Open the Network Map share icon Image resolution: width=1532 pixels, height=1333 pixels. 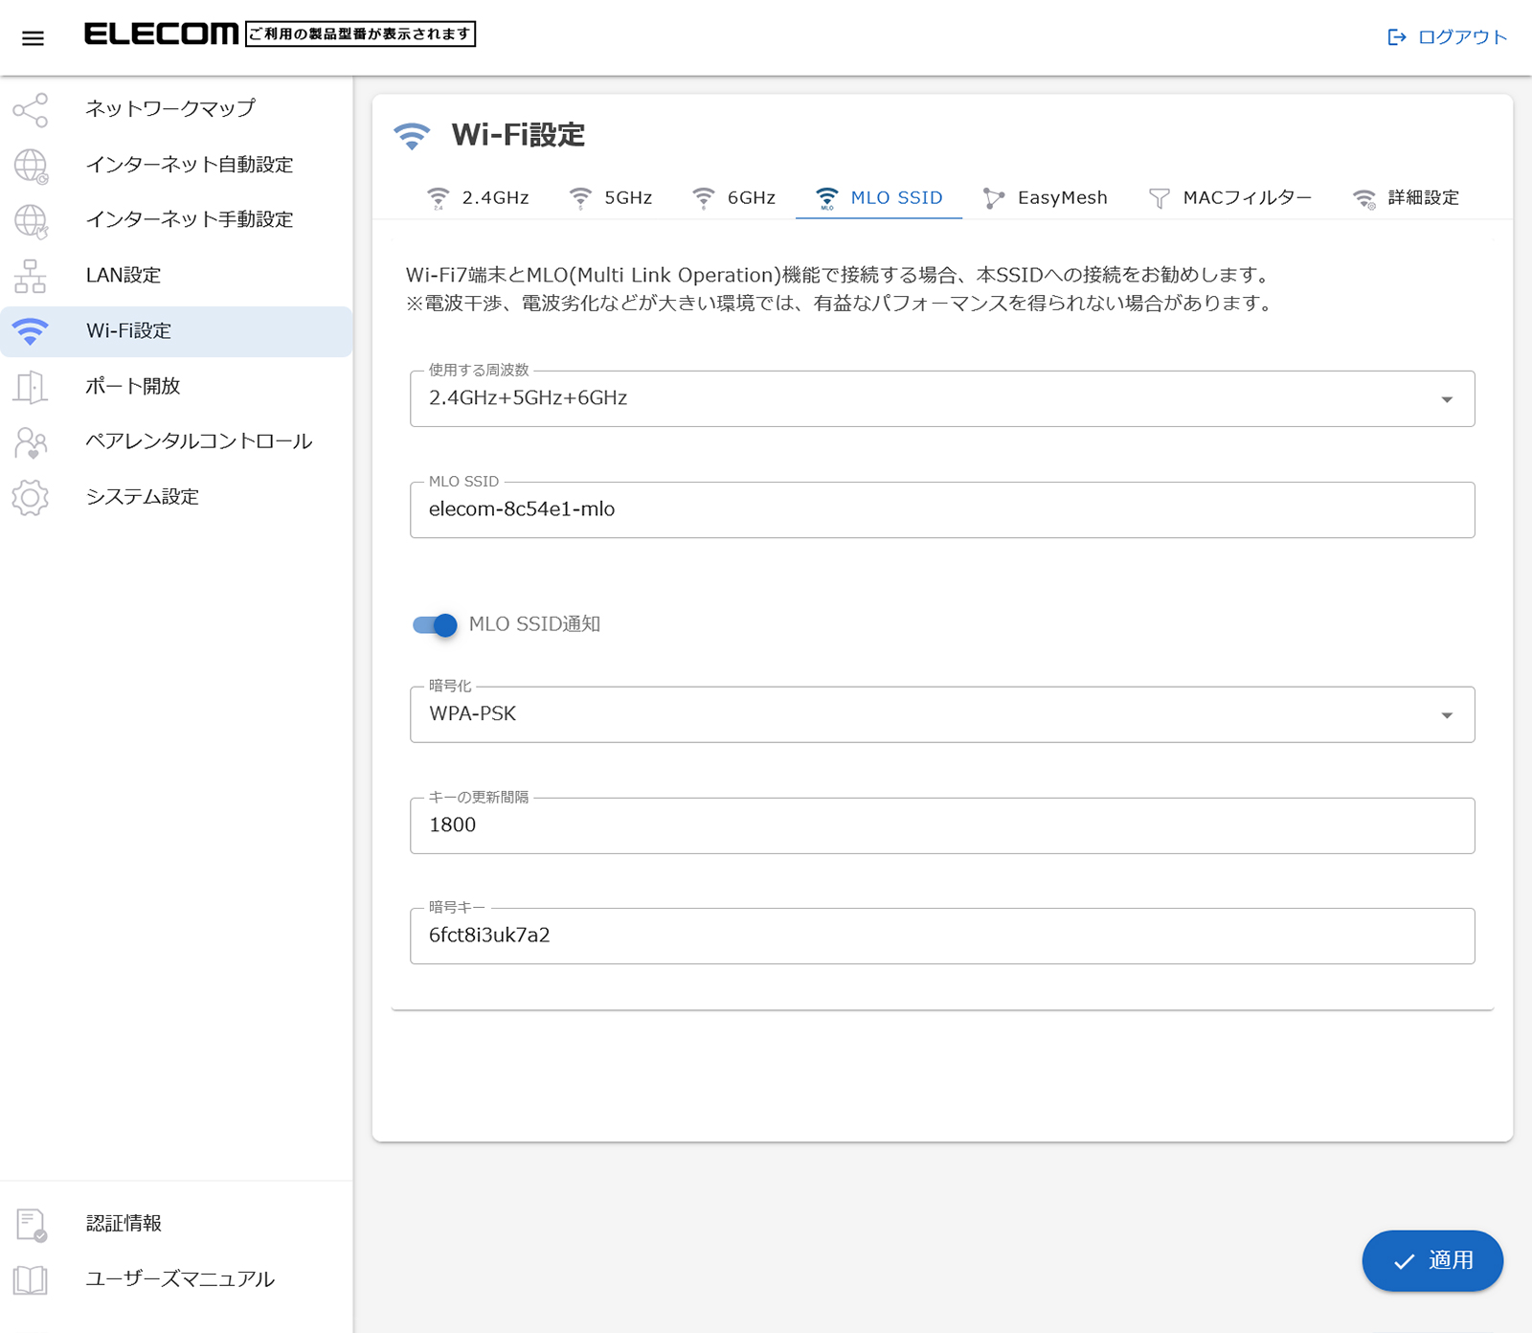click(31, 110)
